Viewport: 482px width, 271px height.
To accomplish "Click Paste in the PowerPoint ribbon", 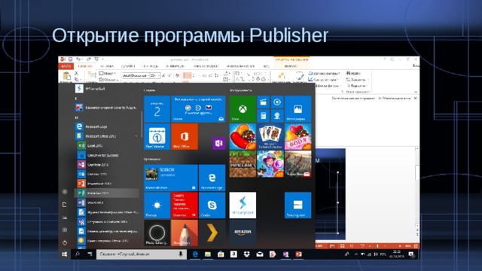I will 66,77.
